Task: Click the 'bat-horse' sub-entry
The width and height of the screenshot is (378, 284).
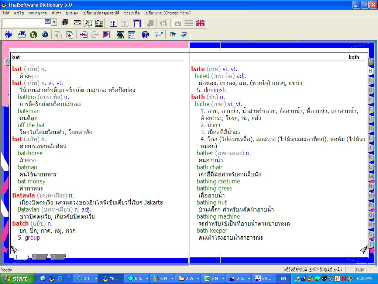Action: point(30,153)
